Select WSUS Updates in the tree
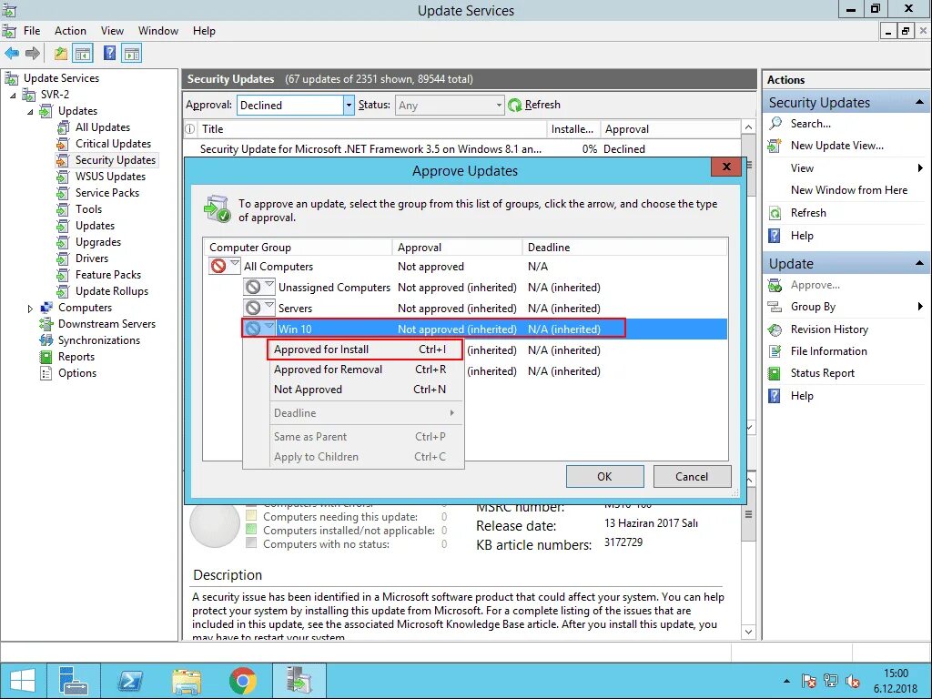Image resolution: width=932 pixels, height=699 pixels. [110, 177]
